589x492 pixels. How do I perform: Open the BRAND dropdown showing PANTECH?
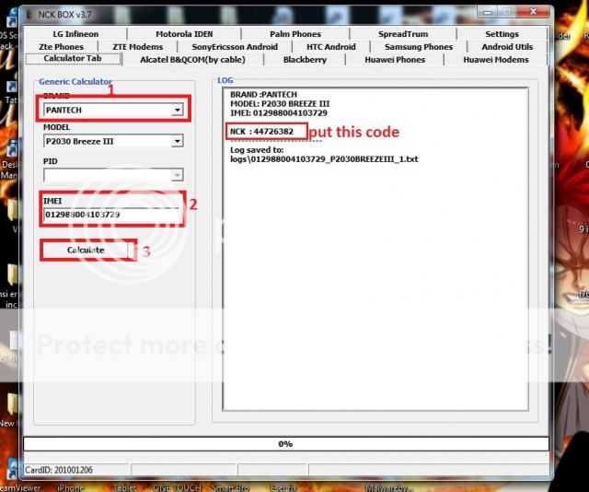click(x=177, y=110)
